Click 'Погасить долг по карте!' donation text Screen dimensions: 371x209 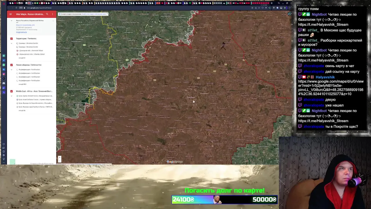point(225,190)
